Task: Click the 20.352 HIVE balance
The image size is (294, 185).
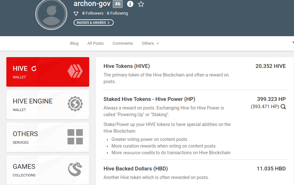Action: pyautogui.click(x=270, y=66)
